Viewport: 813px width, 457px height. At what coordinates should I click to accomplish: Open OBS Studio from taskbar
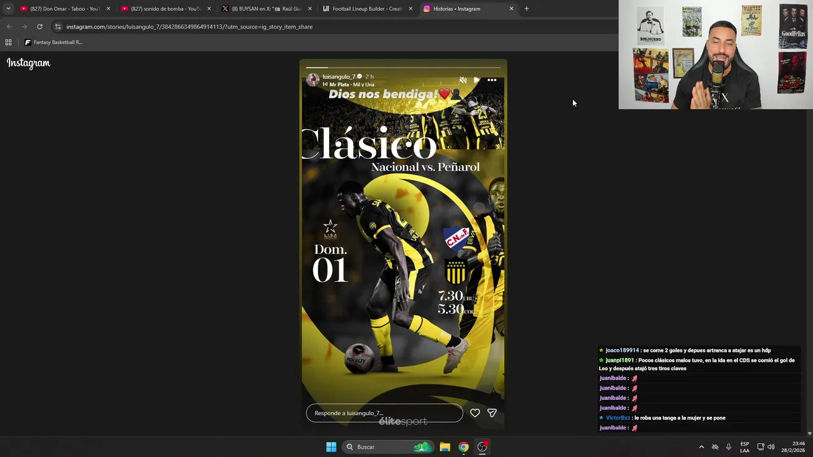[483, 447]
